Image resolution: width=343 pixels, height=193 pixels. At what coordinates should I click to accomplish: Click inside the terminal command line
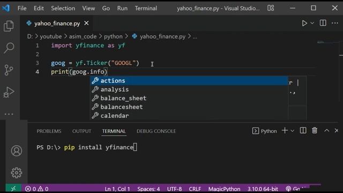point(87,147)
